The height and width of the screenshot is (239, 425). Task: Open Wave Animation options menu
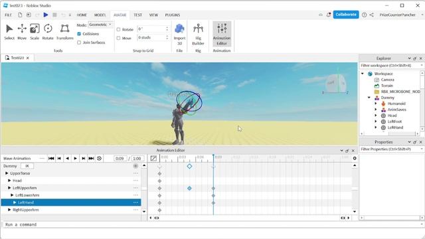(x=42, y=159)
